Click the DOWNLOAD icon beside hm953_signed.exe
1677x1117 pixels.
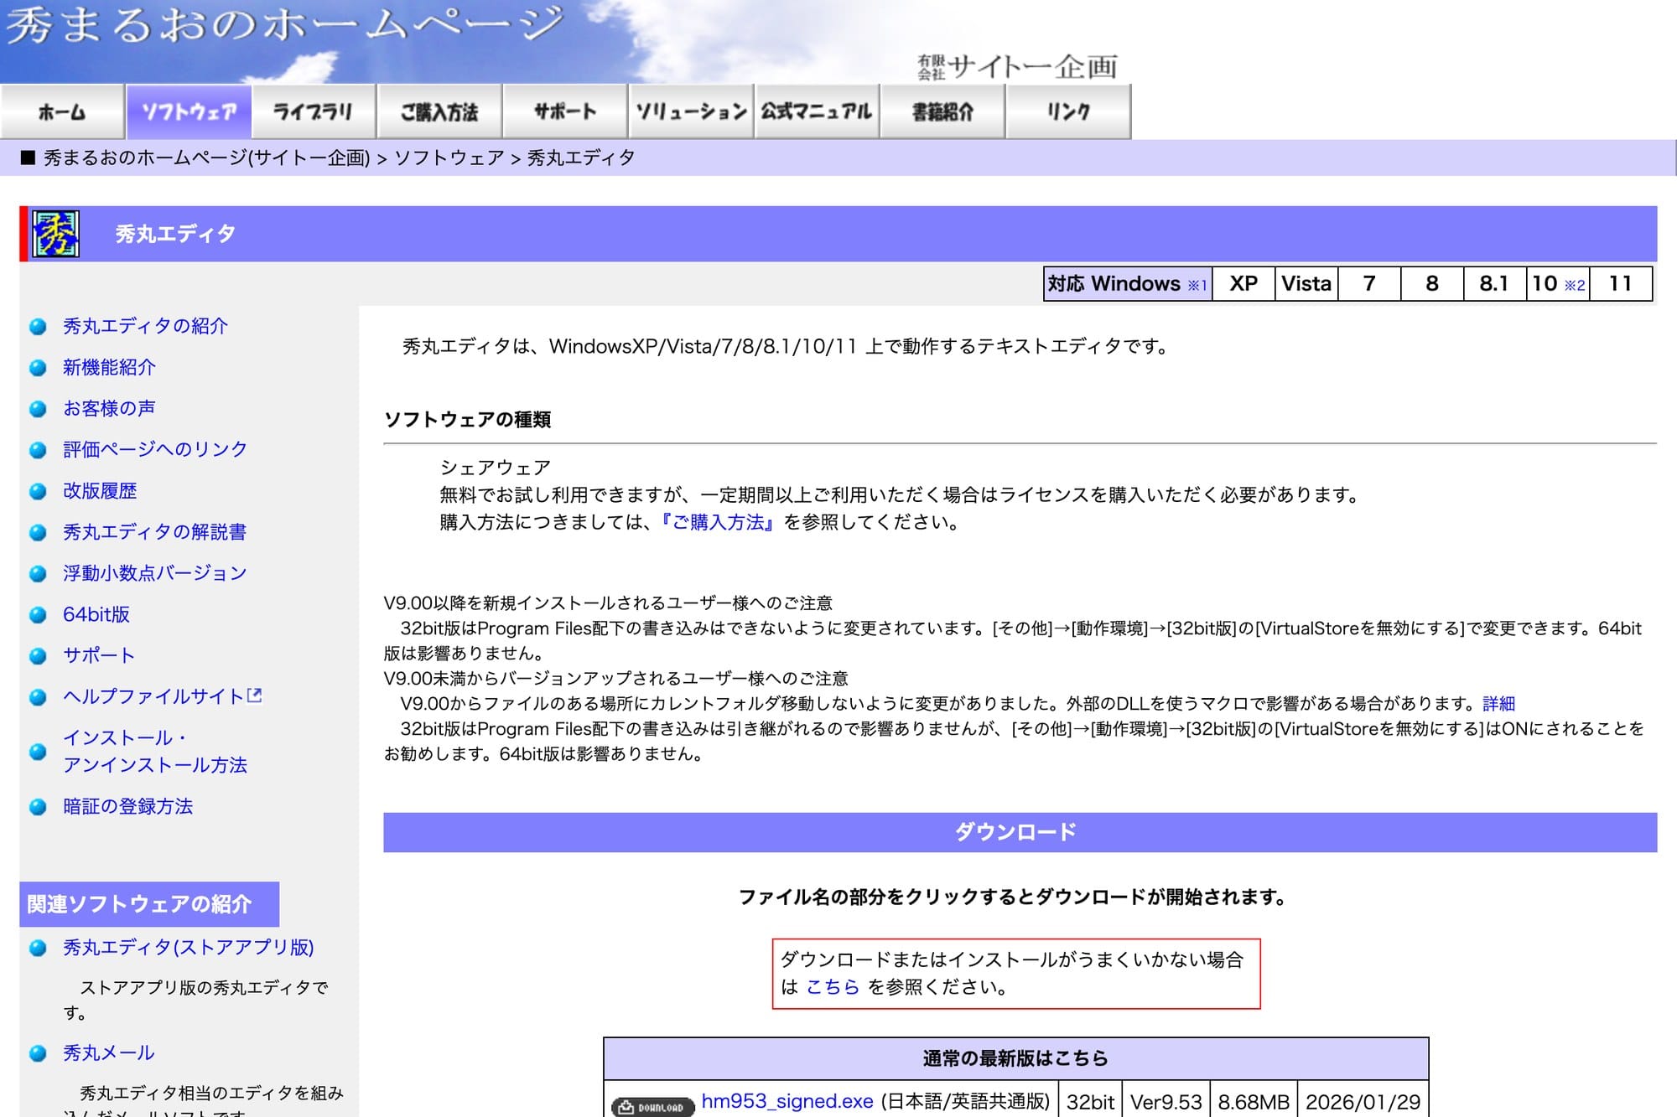click(652, 1106)
